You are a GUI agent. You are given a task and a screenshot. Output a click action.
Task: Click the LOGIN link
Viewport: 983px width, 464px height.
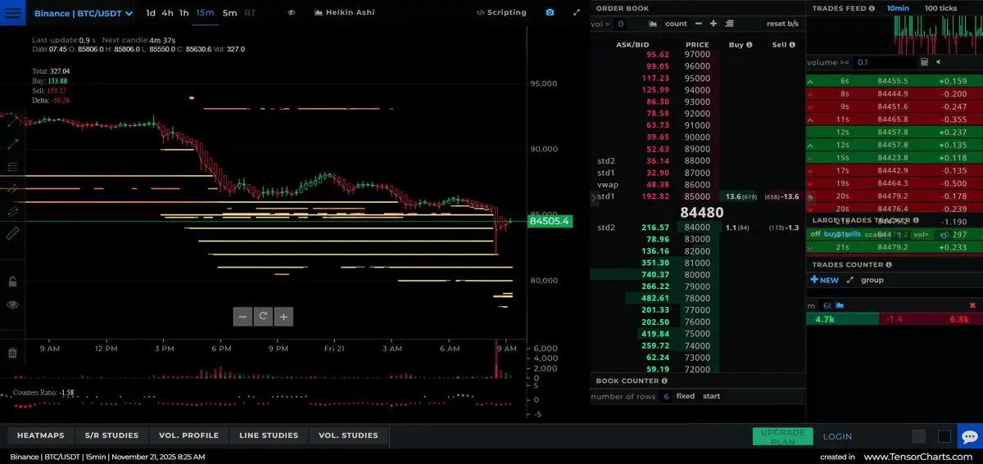tap(837, 436)
